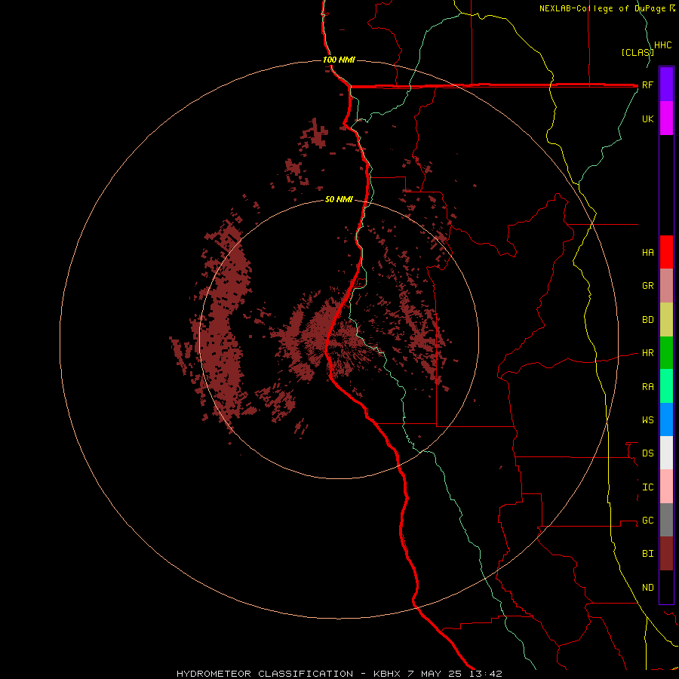Click the gray GC legend color swatch

click(x=666, y=520)
